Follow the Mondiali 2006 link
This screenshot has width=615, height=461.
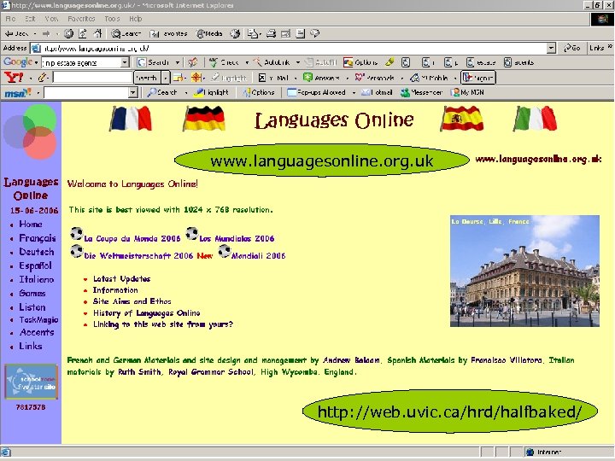coord(258,255)
